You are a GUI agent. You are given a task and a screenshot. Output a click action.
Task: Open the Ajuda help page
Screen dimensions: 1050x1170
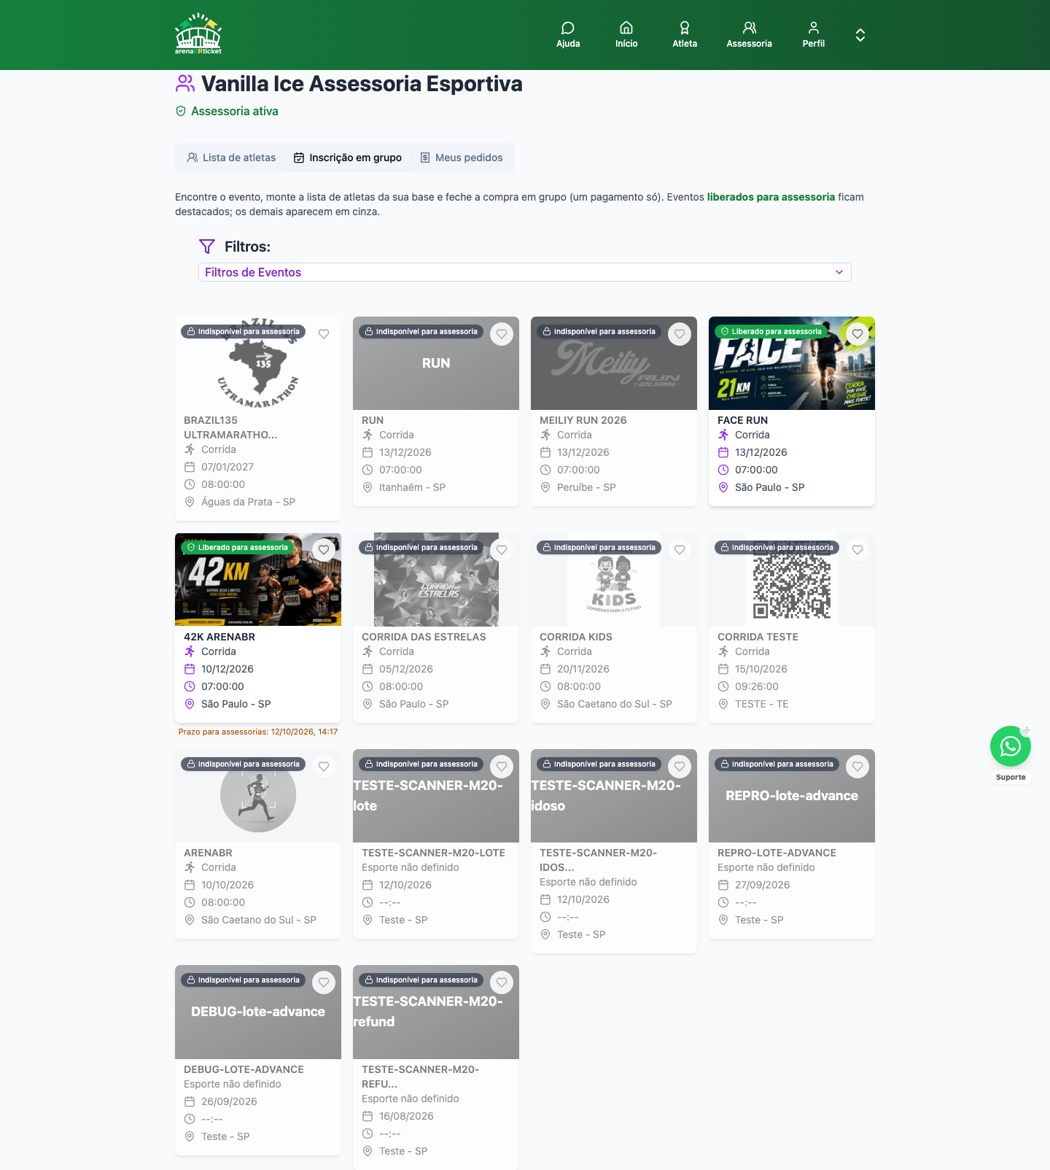[568, 35]
